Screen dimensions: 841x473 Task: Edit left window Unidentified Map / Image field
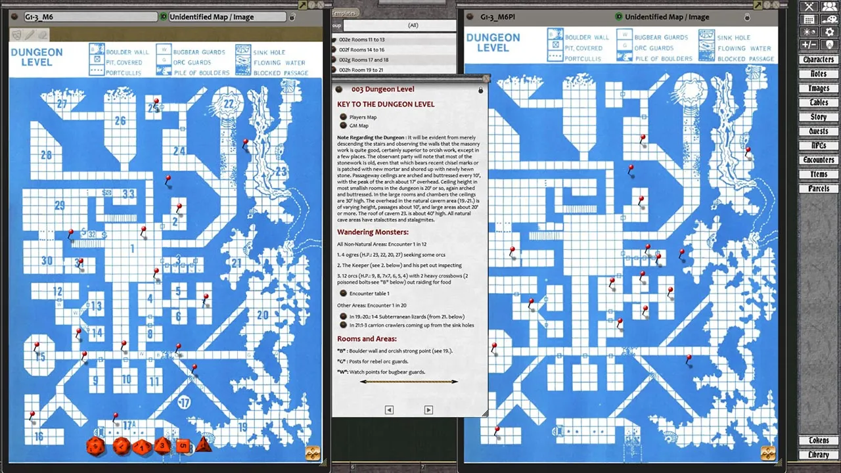[x=227, y=17]
